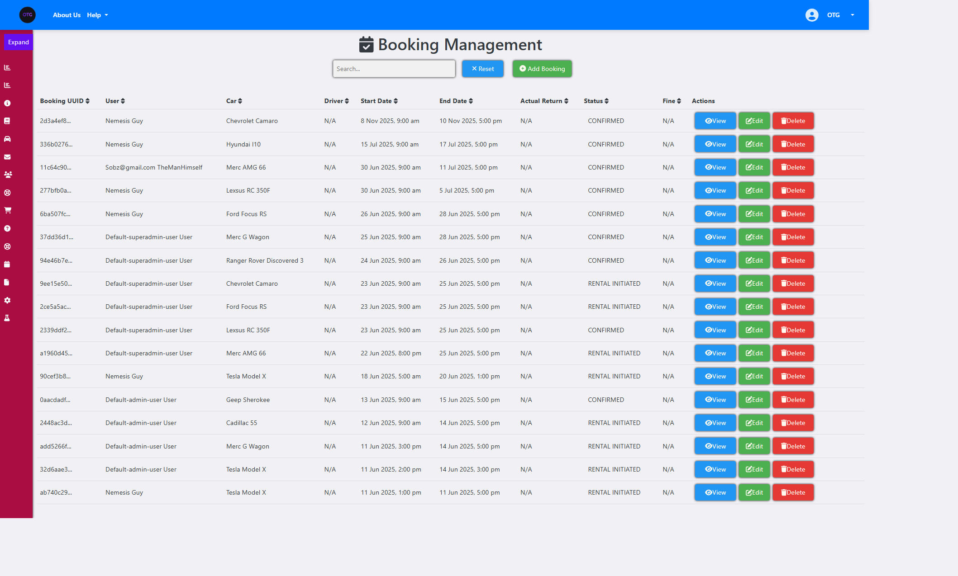This screenshot has width=958, height=576.
Task: Open the info circle sidebar icon
Action: coord(7,103)
